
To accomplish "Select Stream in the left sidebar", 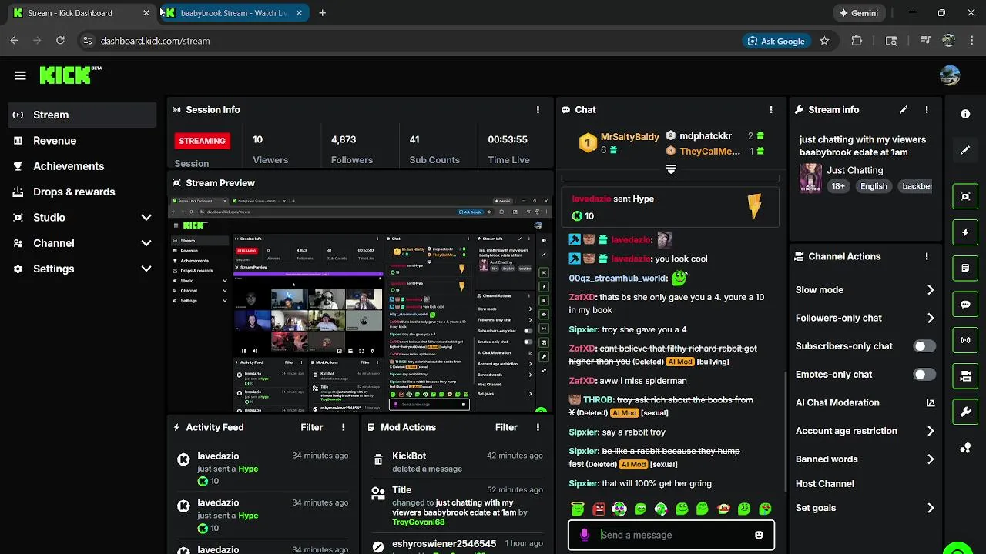I will [82, 115].
